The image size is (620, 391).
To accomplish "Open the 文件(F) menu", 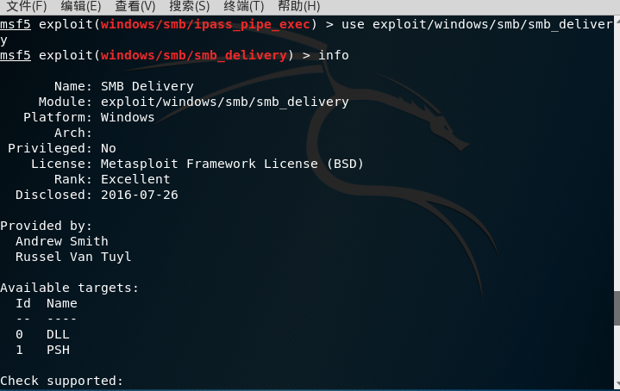I will point(27,6).
